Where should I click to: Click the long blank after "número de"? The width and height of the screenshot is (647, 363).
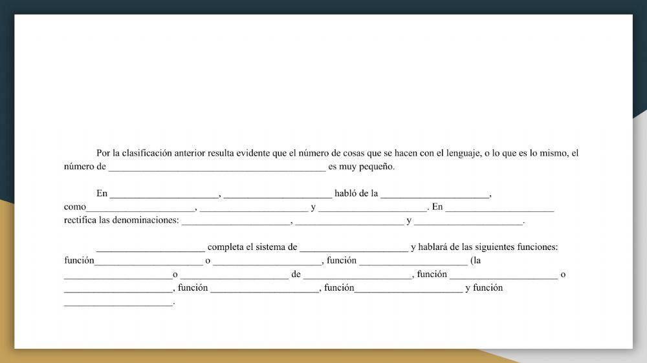[x=217, y=167]
